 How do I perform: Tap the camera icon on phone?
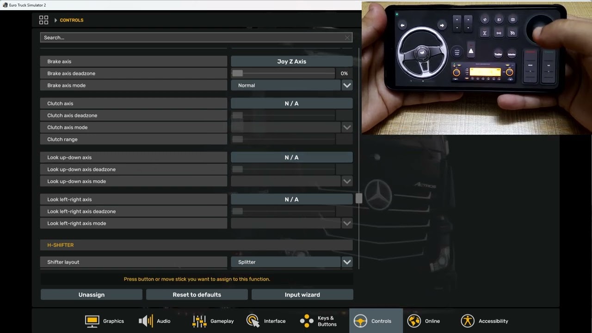point(512,19)
